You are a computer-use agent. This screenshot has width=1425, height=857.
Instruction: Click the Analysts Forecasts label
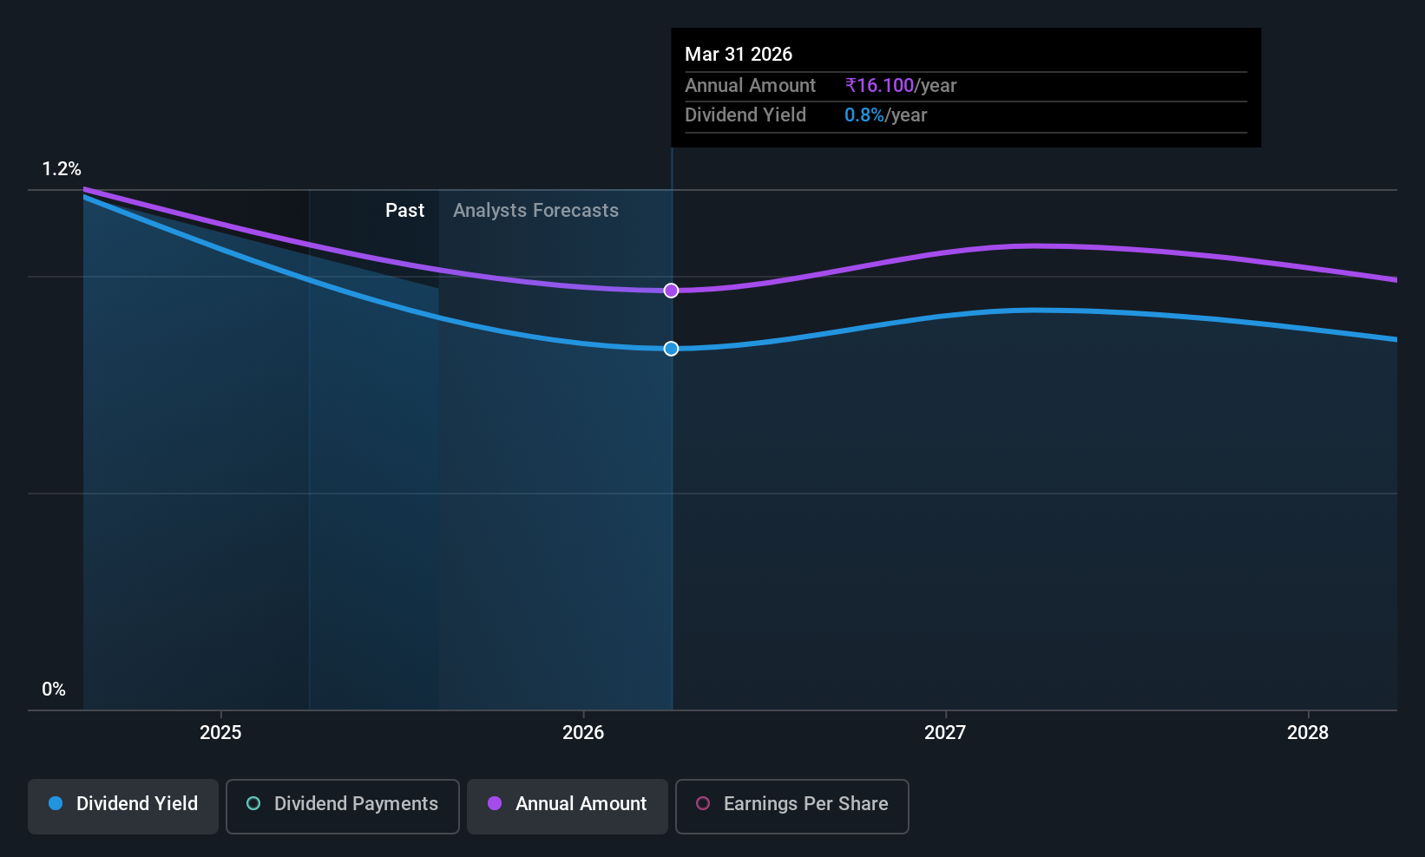pos(535,211)
